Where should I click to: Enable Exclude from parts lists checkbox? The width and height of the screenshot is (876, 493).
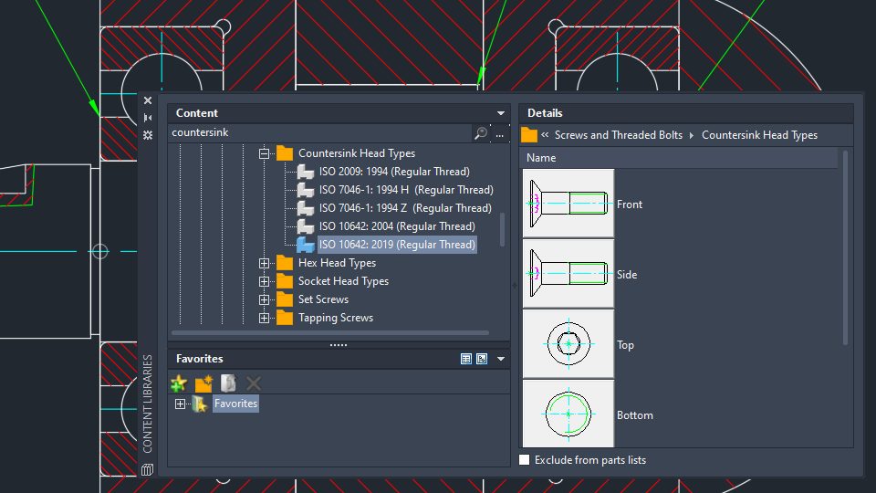524,460
